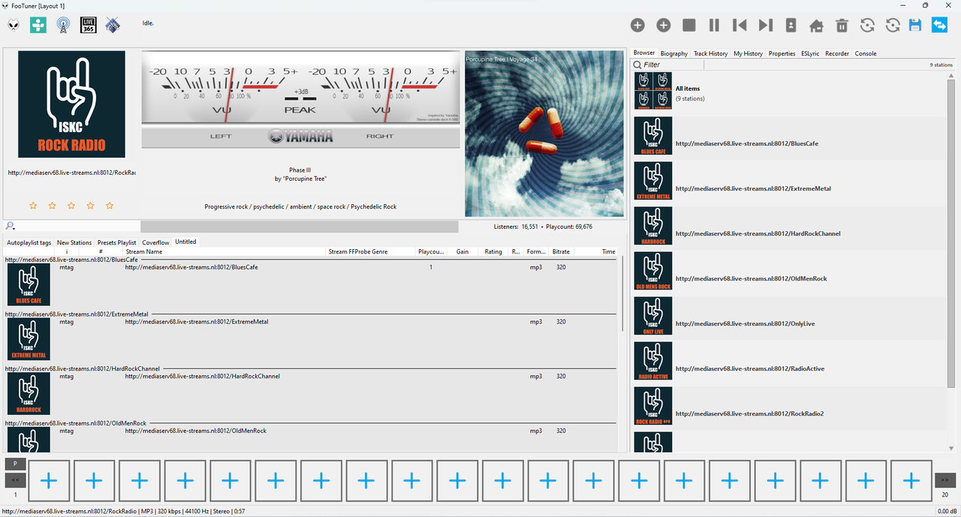Click the home toolbar icon
Screen dimensions: 961x517
816,26
